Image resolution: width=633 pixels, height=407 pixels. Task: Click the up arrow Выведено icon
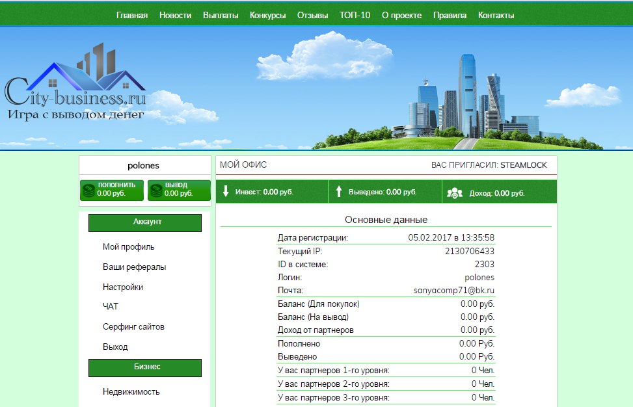(x=339, y=191)
